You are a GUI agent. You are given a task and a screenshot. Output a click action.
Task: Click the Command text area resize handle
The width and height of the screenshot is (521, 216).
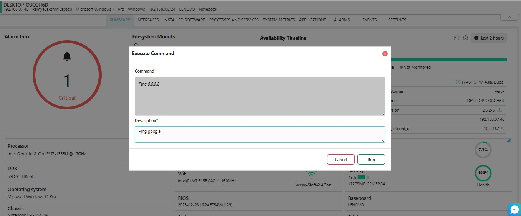tap(382, 114)
